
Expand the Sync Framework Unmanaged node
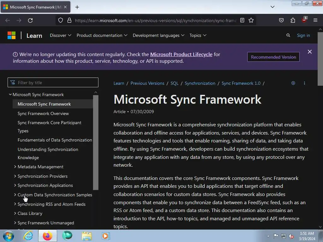pos(15,223)
